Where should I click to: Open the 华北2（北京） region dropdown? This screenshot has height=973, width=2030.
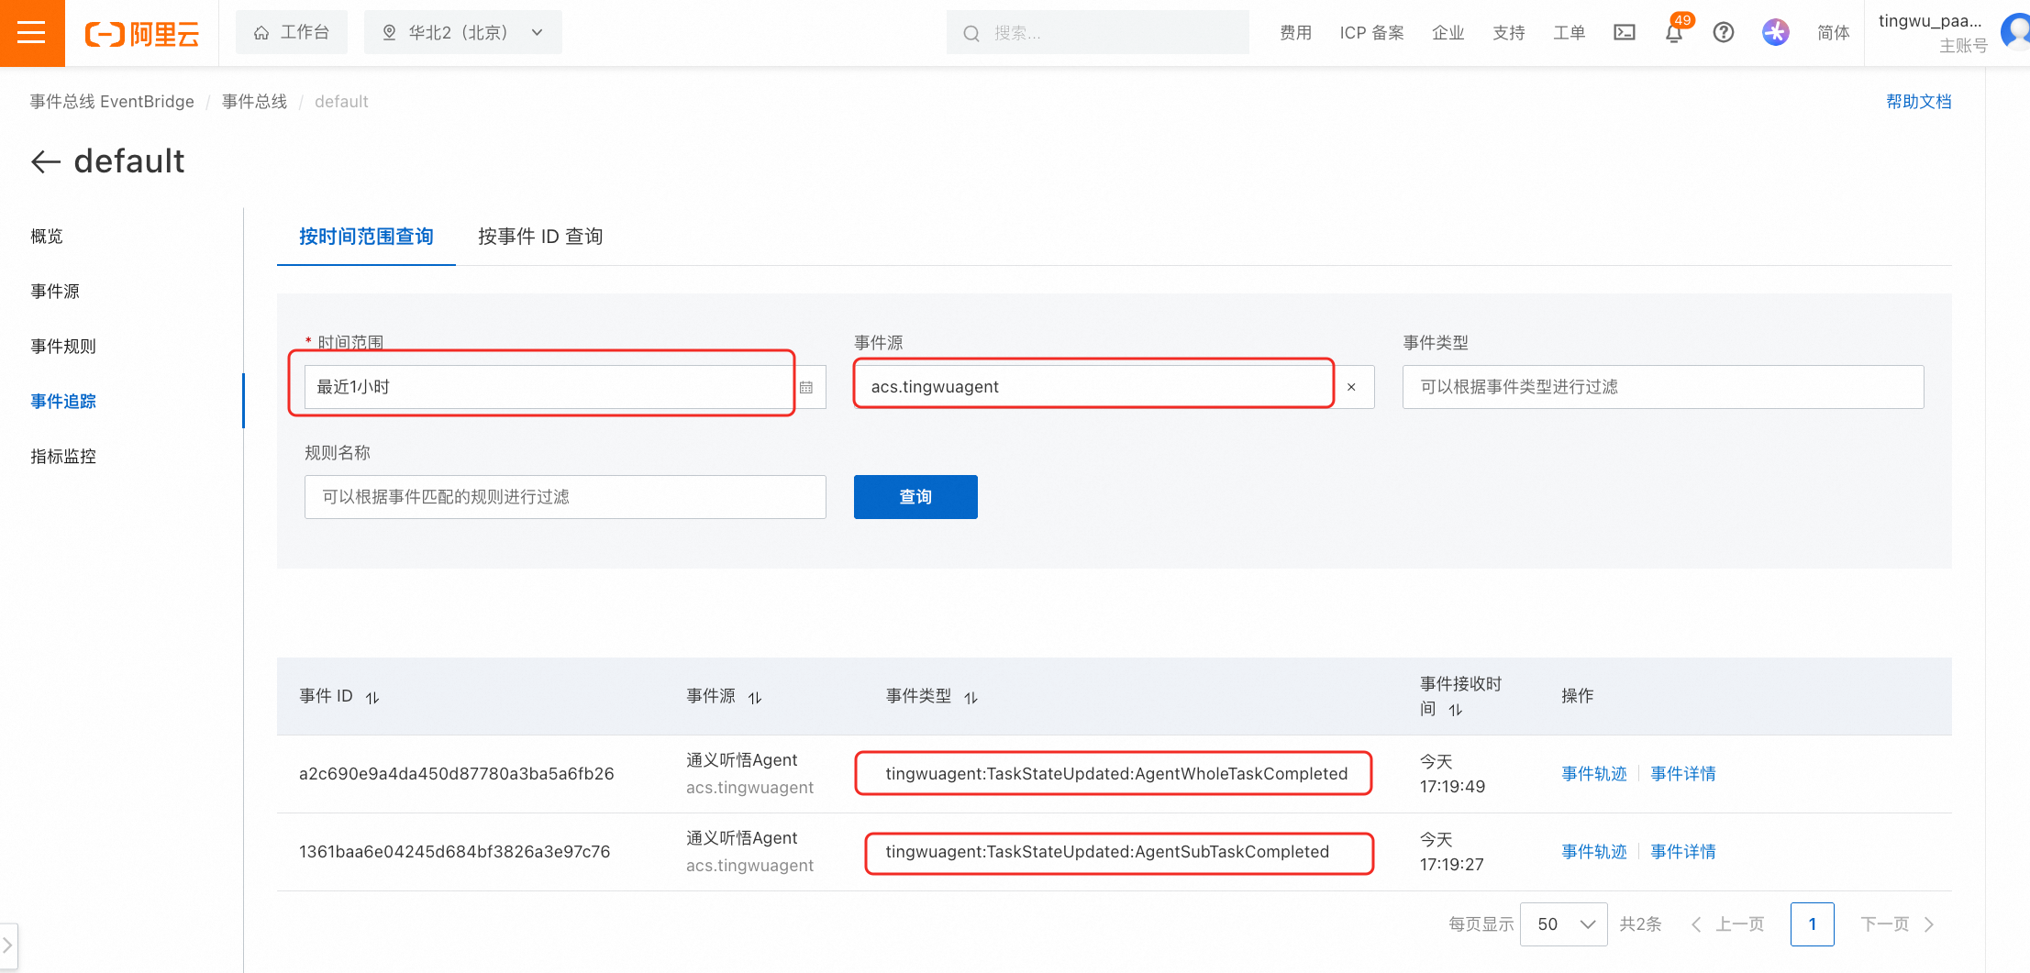tap(463, 33)
